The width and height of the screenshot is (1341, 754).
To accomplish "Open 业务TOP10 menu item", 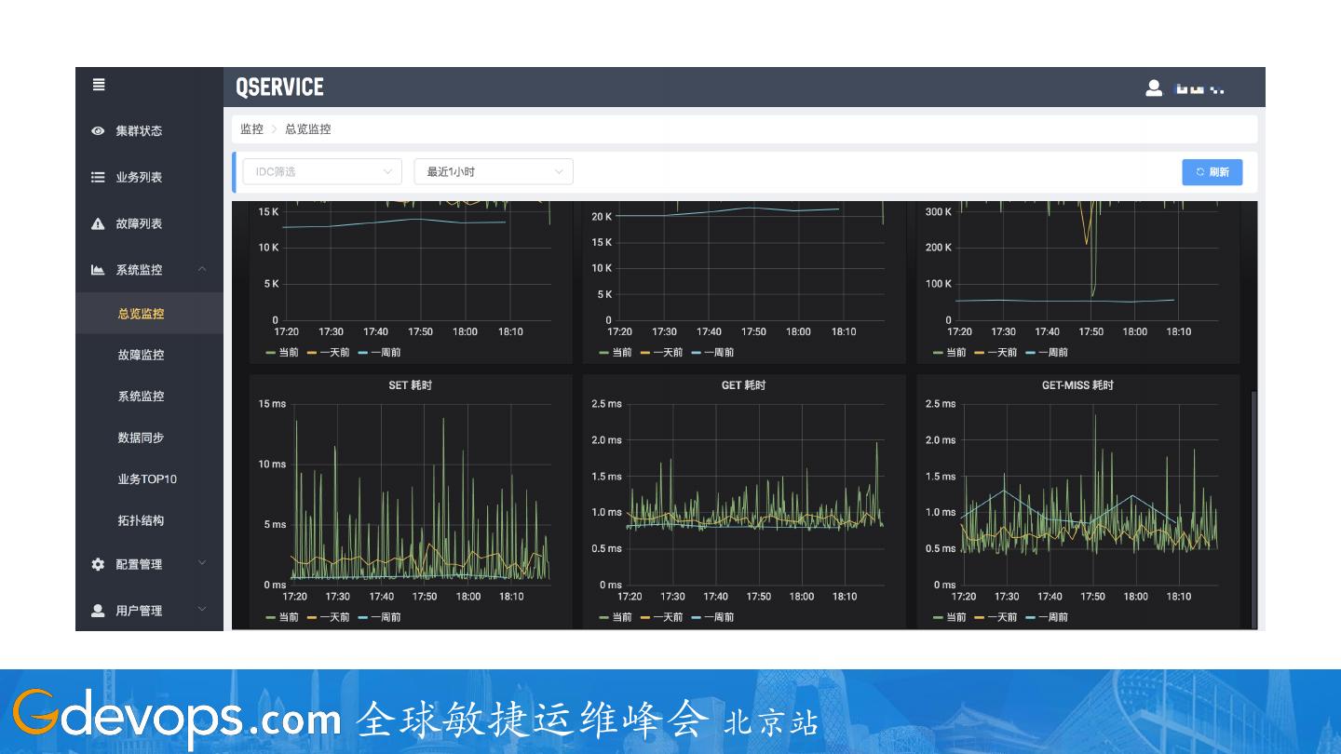I will coord(146,479).
